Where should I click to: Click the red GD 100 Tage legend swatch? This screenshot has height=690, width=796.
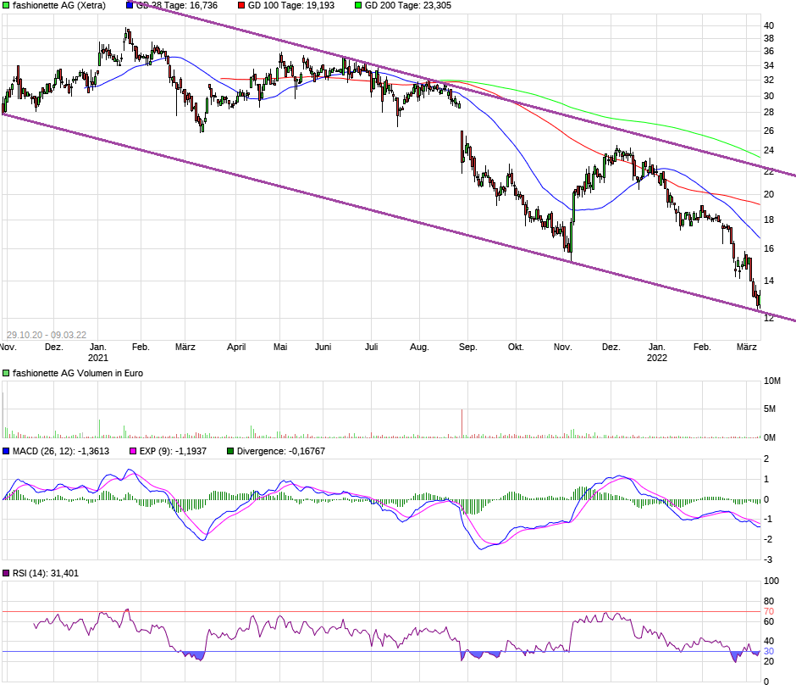pos(241,6)
